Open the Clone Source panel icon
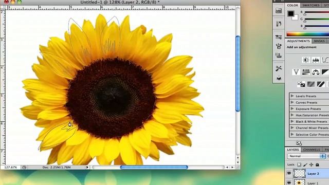This screenshot has width=329, height=185. (279, 55)
